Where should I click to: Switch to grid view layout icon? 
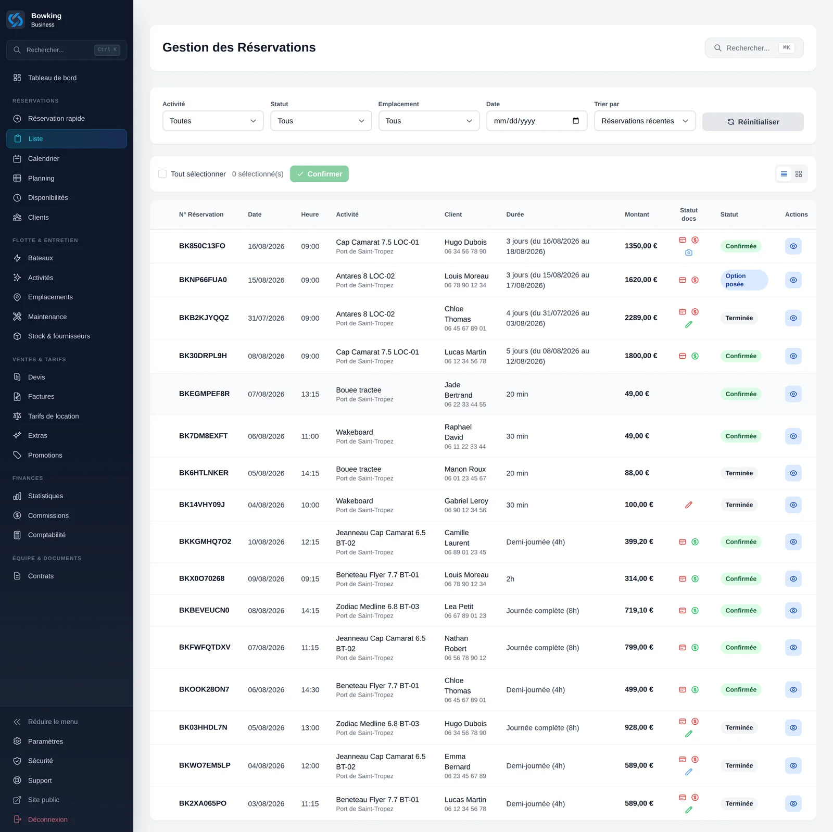799,174
